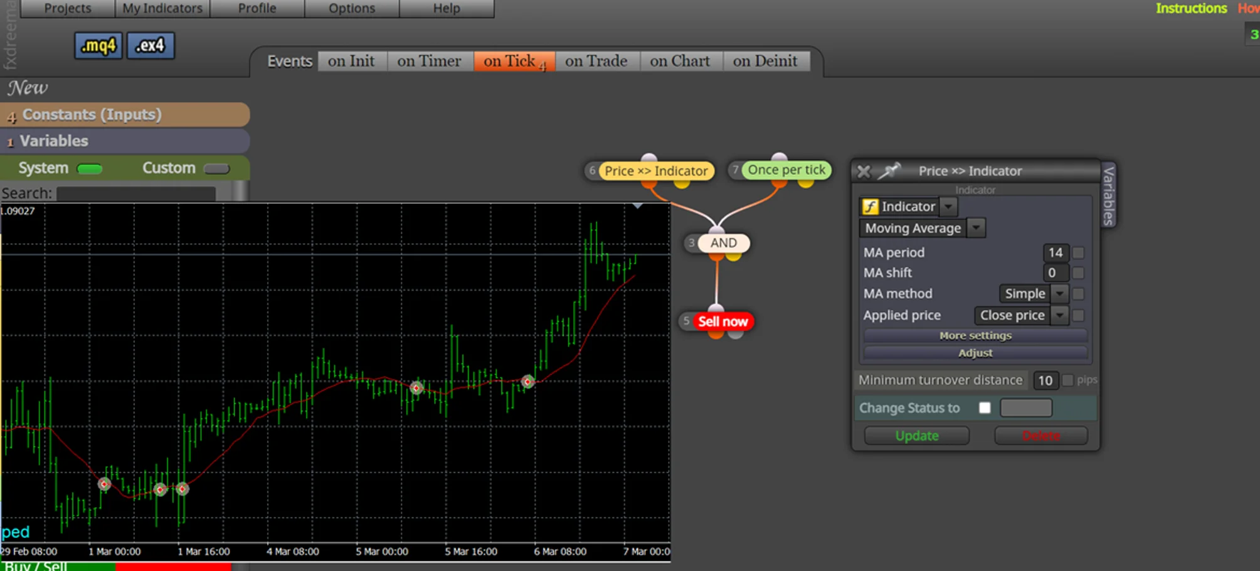Click the number 3 badge of AND node
The height and width of the screenshot is (571, 1260).
pos(691,243)
